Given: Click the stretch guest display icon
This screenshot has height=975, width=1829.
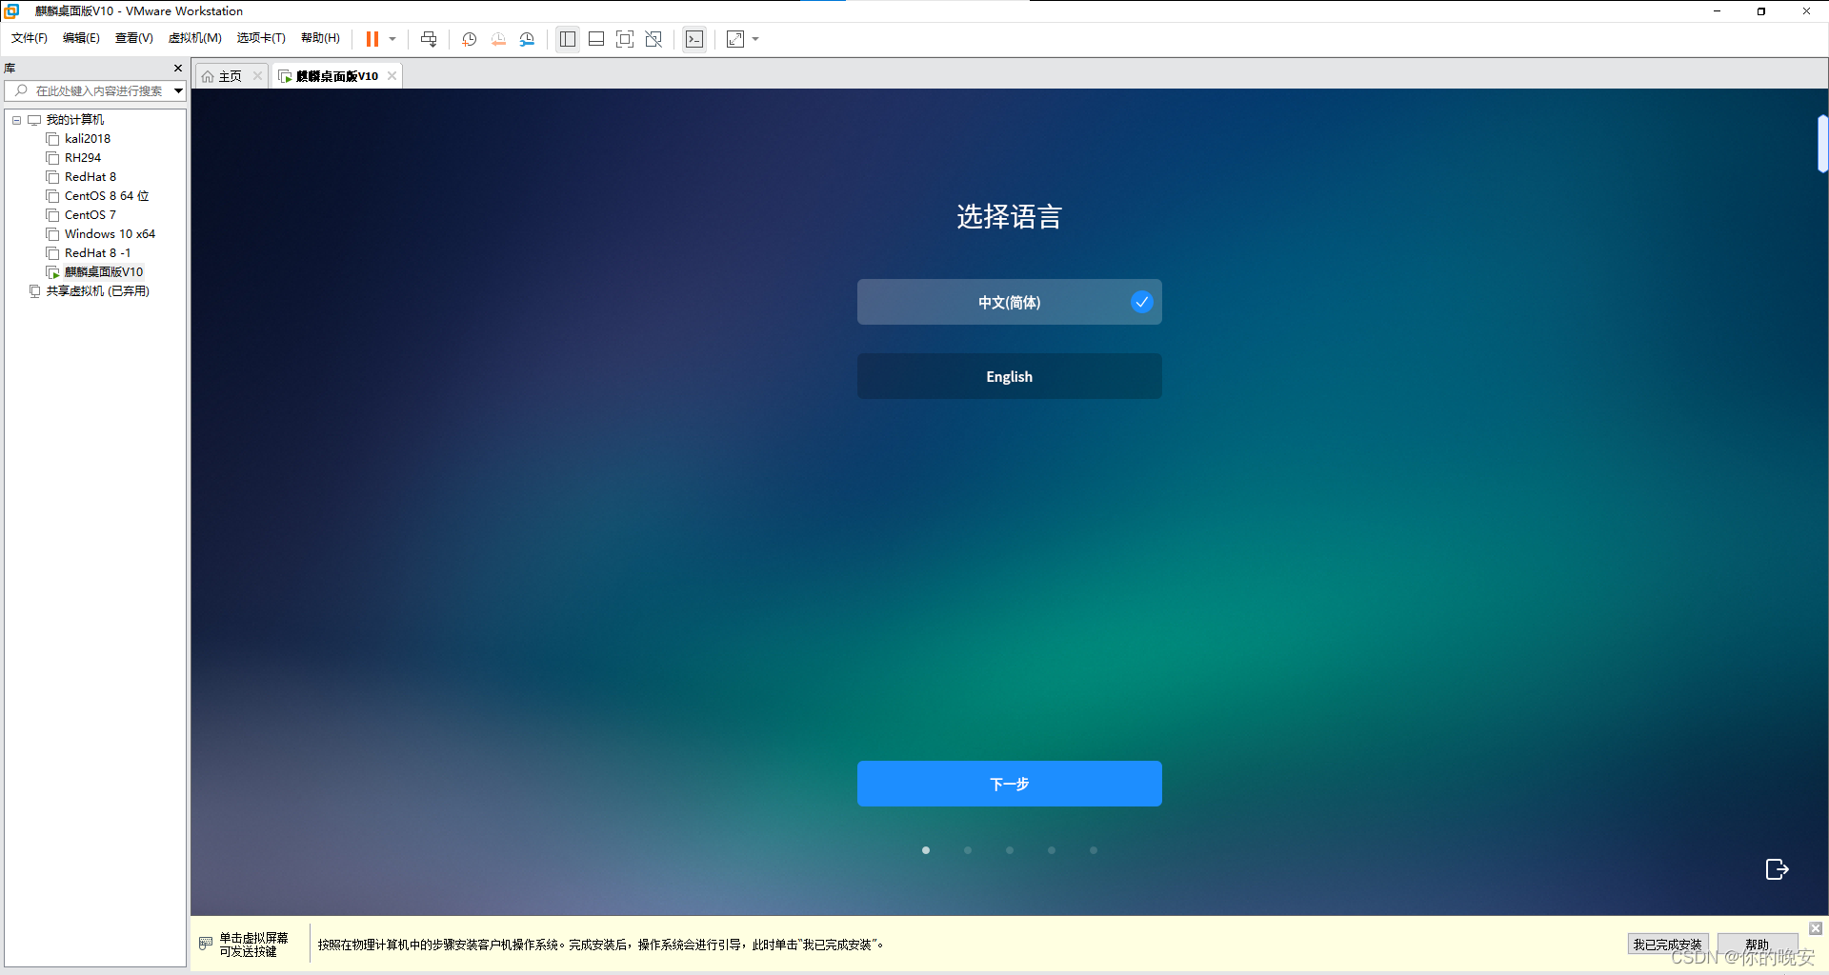Looking at the screenshot, I should [735, 39].
